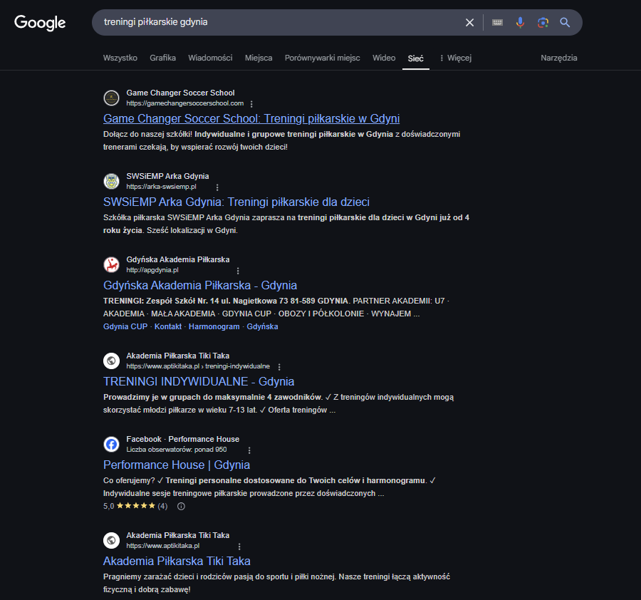This screenshot has height=600, width=641.
Task: Click into the search text field
Action: click(x=278, y=23)
